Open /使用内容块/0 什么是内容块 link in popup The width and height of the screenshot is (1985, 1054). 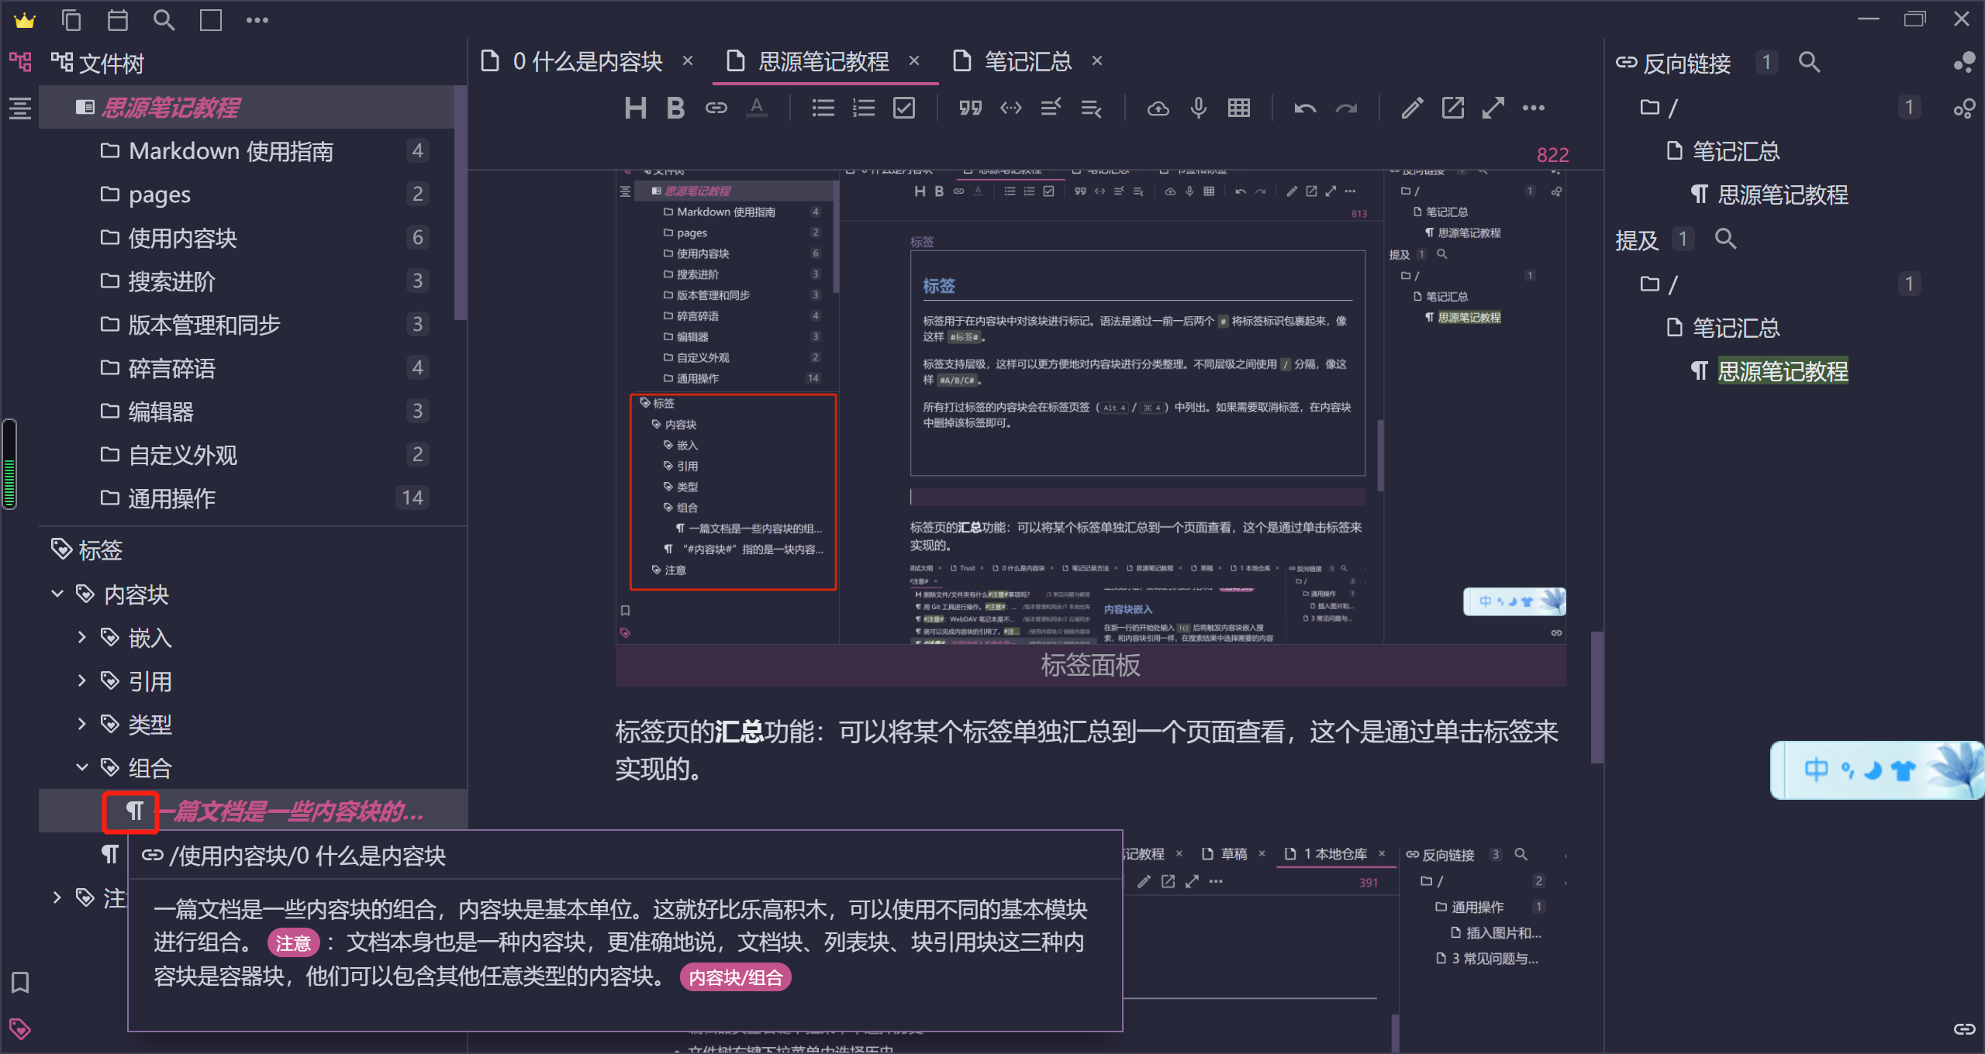coord(308,856)
